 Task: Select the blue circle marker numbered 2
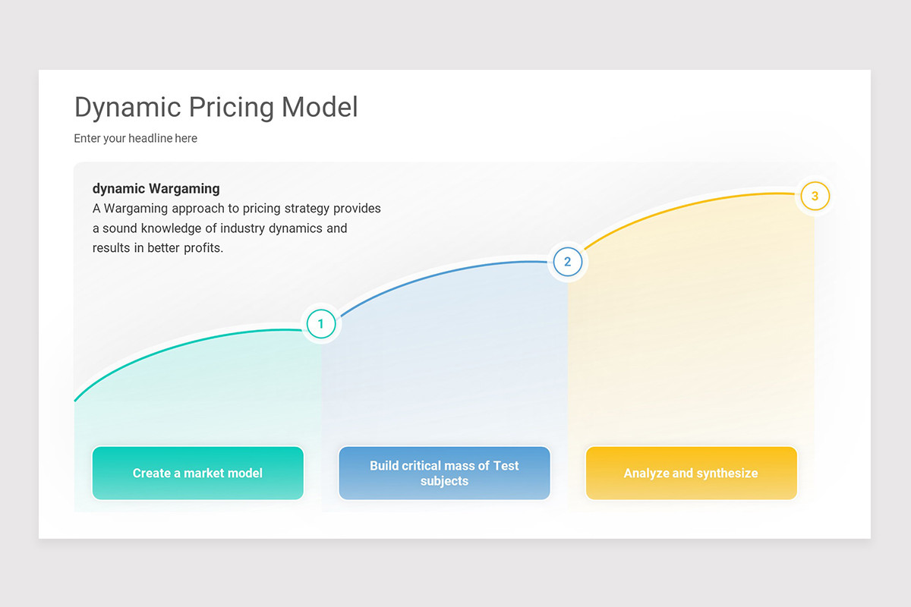(567, 262)
